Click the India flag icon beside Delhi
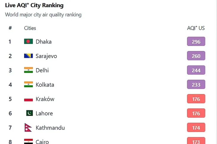Screen dimensions: 217x144 [x=28, y=70]
